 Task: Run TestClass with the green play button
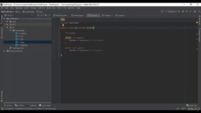179,12
